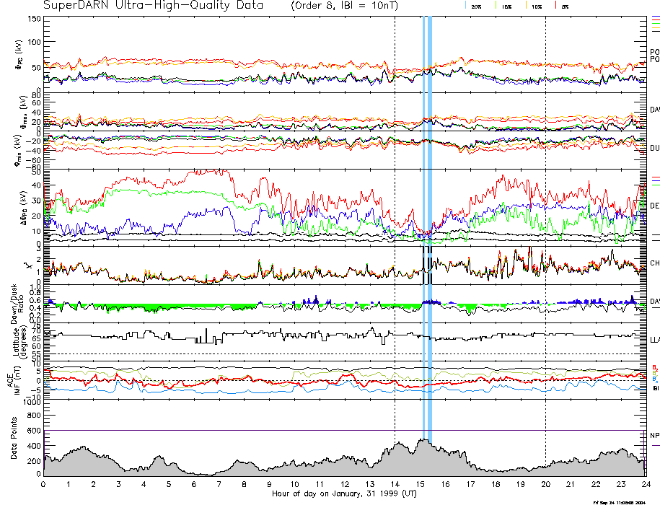This screenshot has height=505, width=660.
Task: Click the 600 tick on Data Points axis
Action: click(33, 431)
